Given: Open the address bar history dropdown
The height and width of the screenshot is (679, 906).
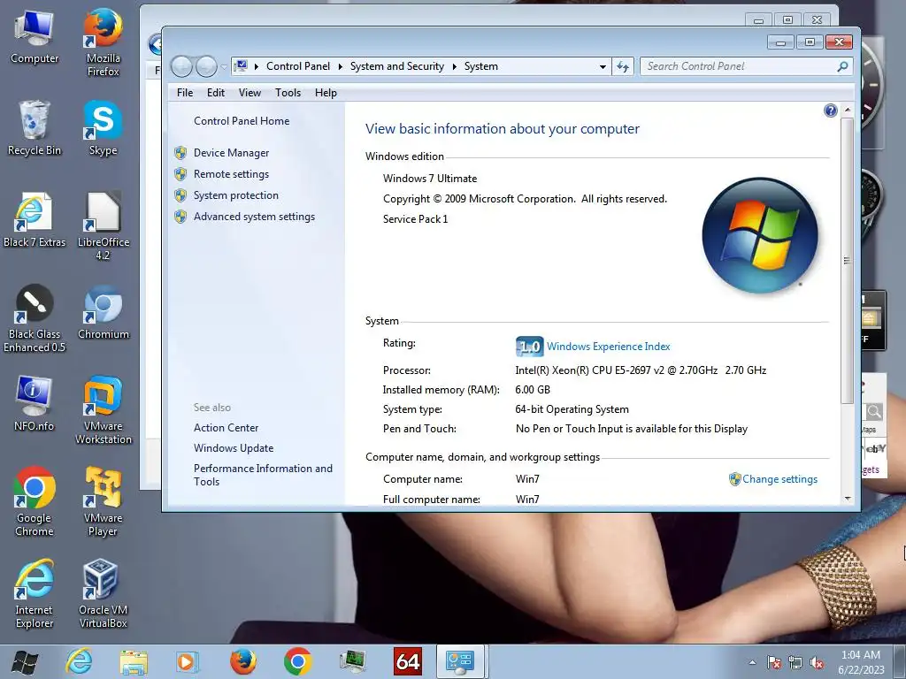Looking at the screenshot, I should tap(603, 66).
